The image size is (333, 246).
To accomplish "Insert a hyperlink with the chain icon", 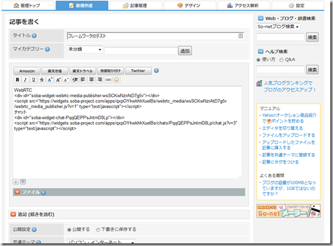I will (x=108, y=80).
